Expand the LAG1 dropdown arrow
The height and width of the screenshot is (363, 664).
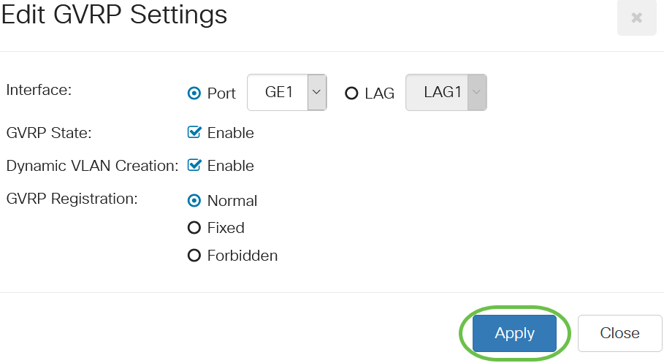click(477, 93)
